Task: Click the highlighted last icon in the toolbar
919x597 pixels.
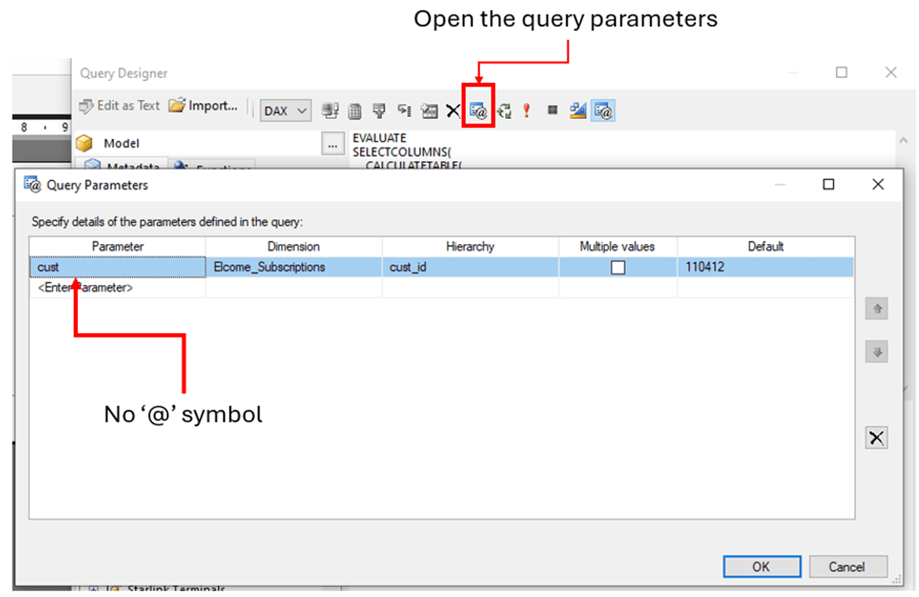Action: point(603,111)
